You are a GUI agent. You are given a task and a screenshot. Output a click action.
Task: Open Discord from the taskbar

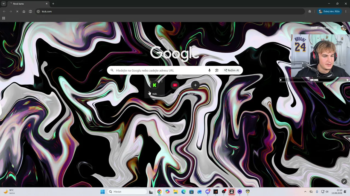click(208, 192)
